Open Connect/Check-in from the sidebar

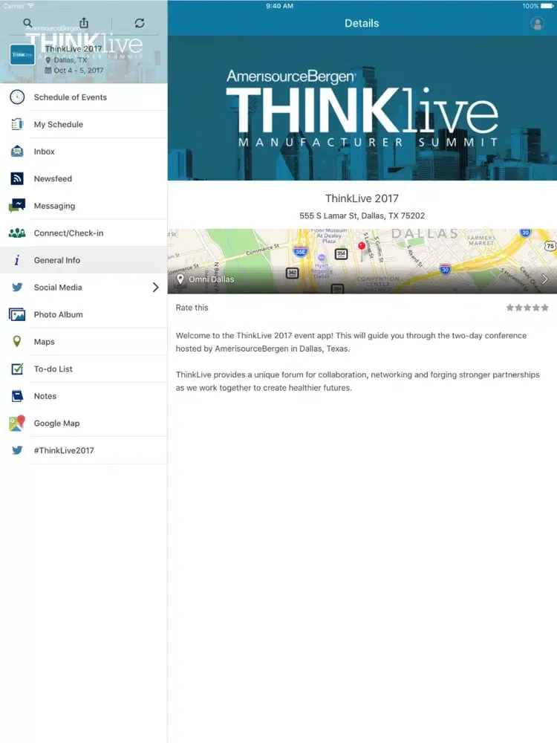83,233
